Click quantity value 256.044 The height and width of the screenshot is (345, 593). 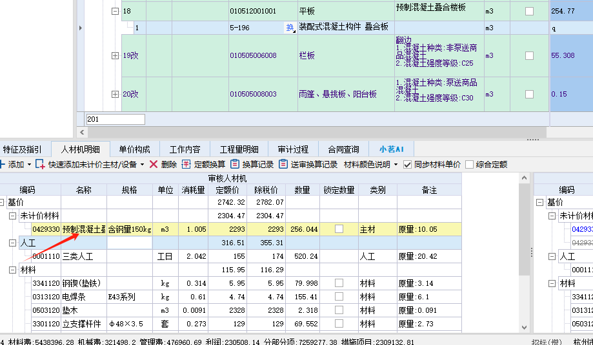coord(302,229)
